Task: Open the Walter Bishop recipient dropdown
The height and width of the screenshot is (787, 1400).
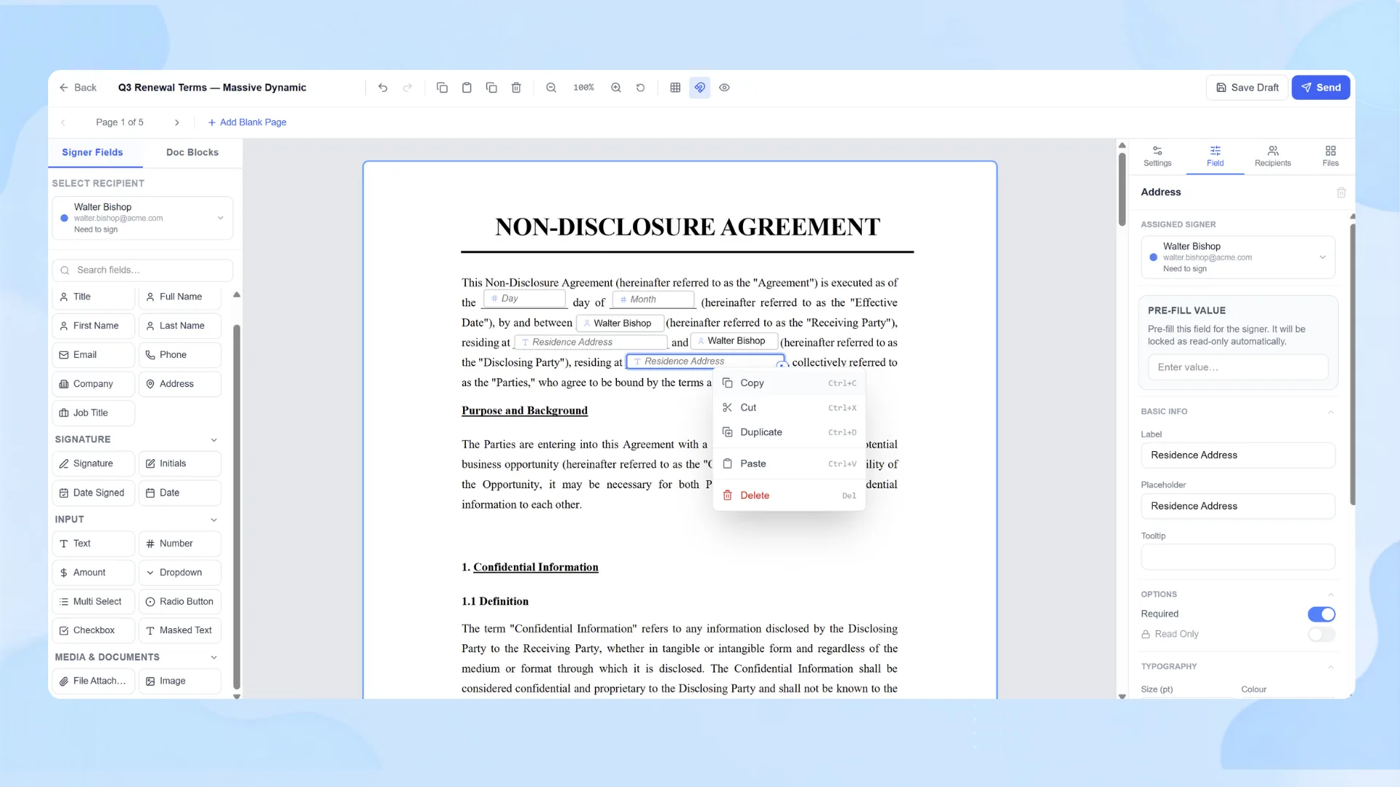Action: click(x=142, y=218)
